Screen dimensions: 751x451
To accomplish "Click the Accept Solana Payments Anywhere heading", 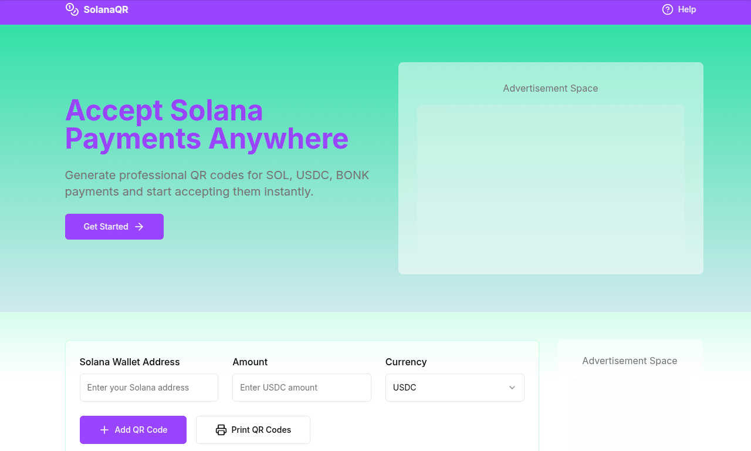I will [207, 124].
